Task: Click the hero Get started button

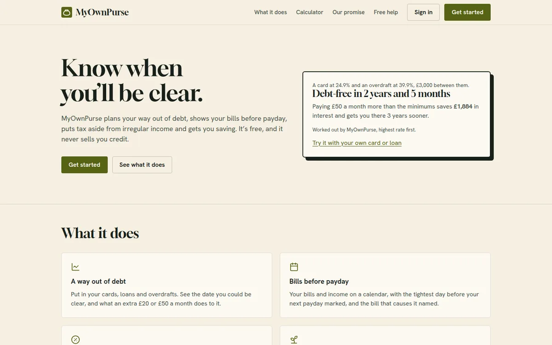Action: (x=84, y=165)
